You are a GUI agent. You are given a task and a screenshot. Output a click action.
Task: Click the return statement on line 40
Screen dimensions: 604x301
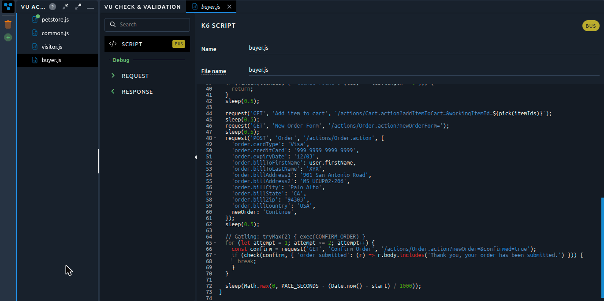[242, 89]
